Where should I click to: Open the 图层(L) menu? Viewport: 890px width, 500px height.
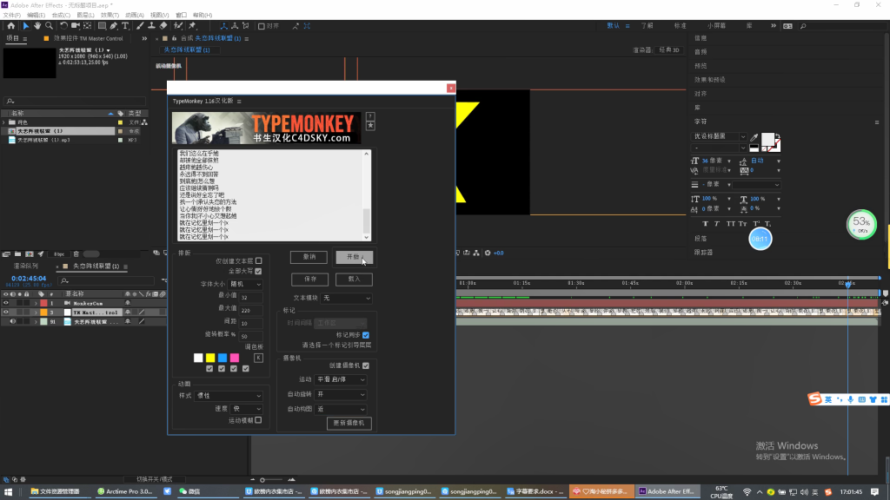(x=85, y=16)
